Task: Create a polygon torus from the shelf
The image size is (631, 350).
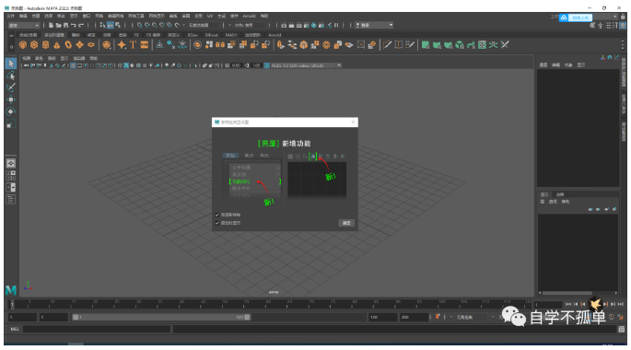Action: point(68,45)
